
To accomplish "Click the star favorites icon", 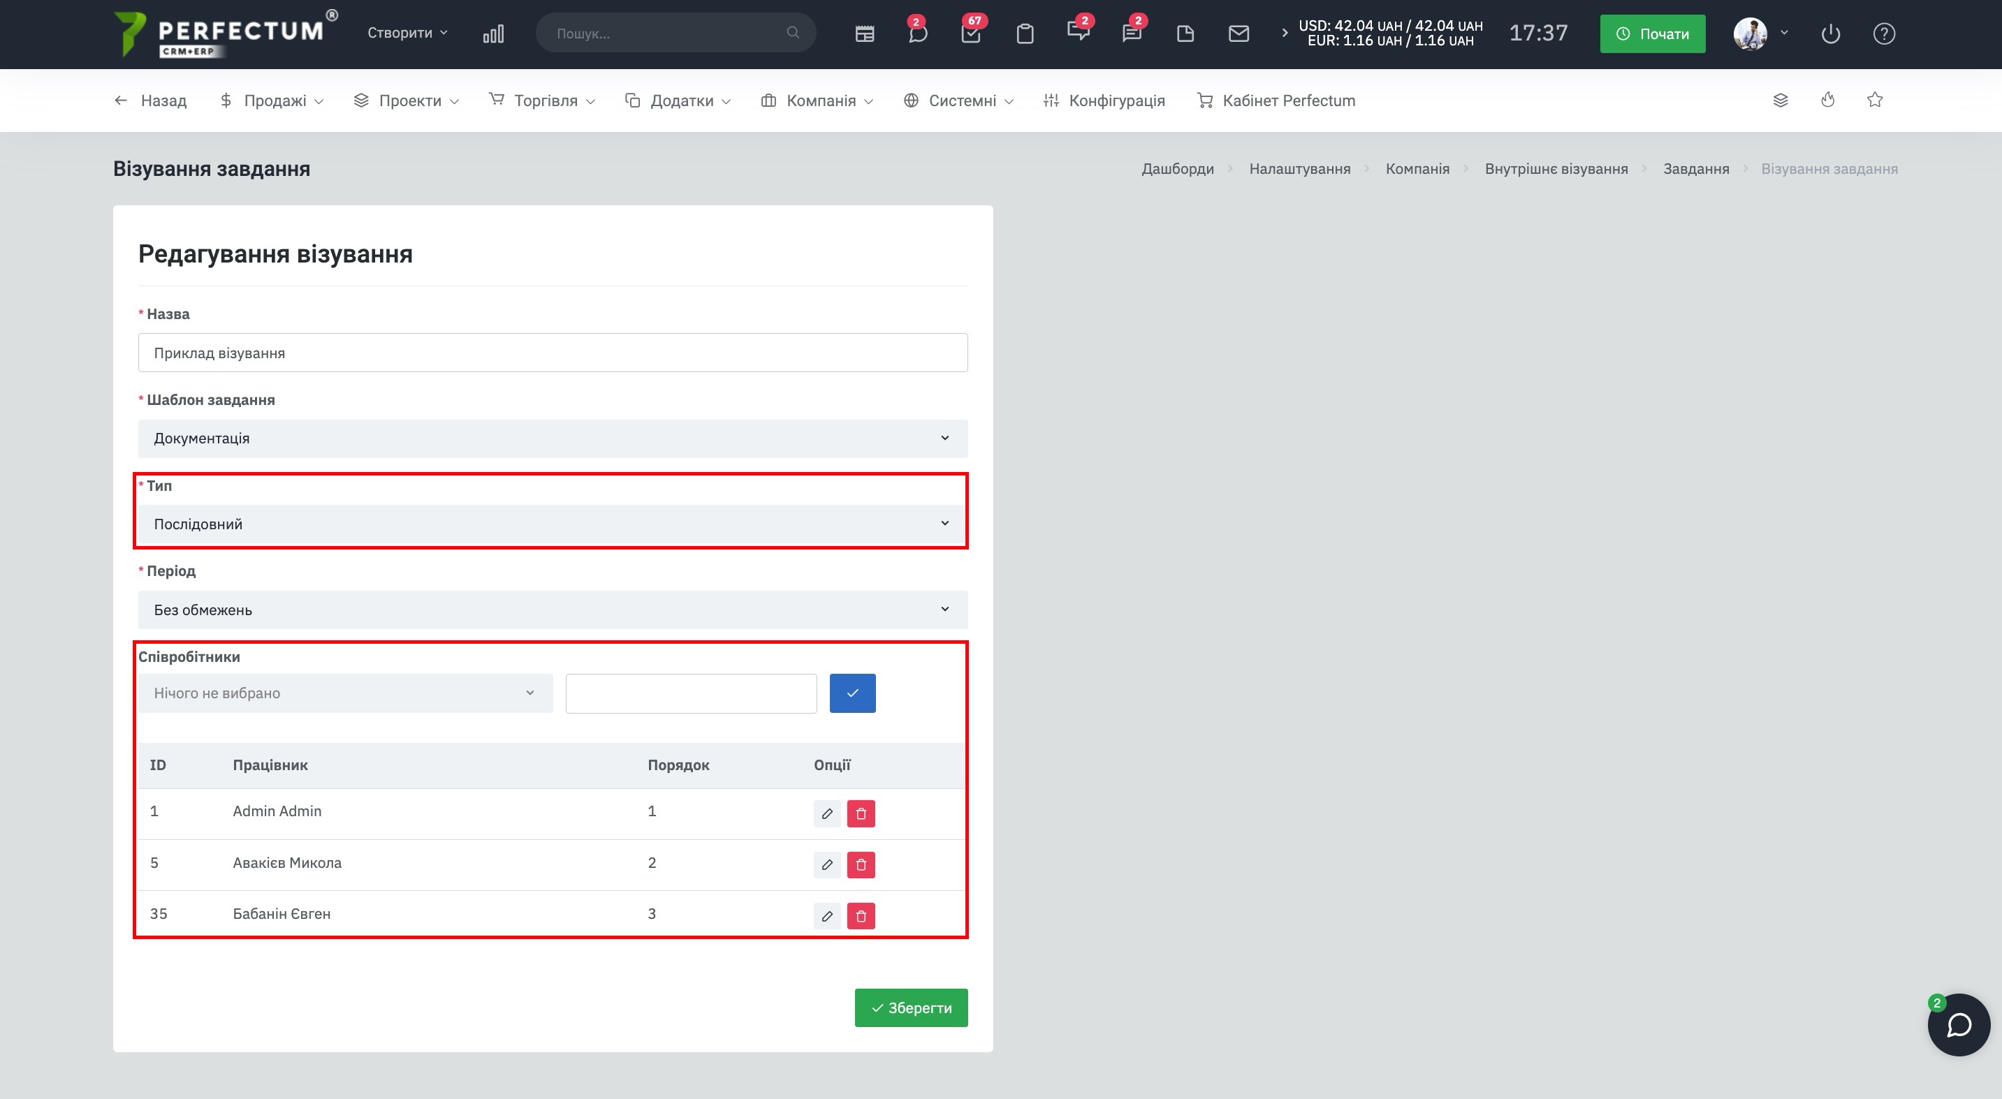I will pyautogui.click(x=1875, y=100).
